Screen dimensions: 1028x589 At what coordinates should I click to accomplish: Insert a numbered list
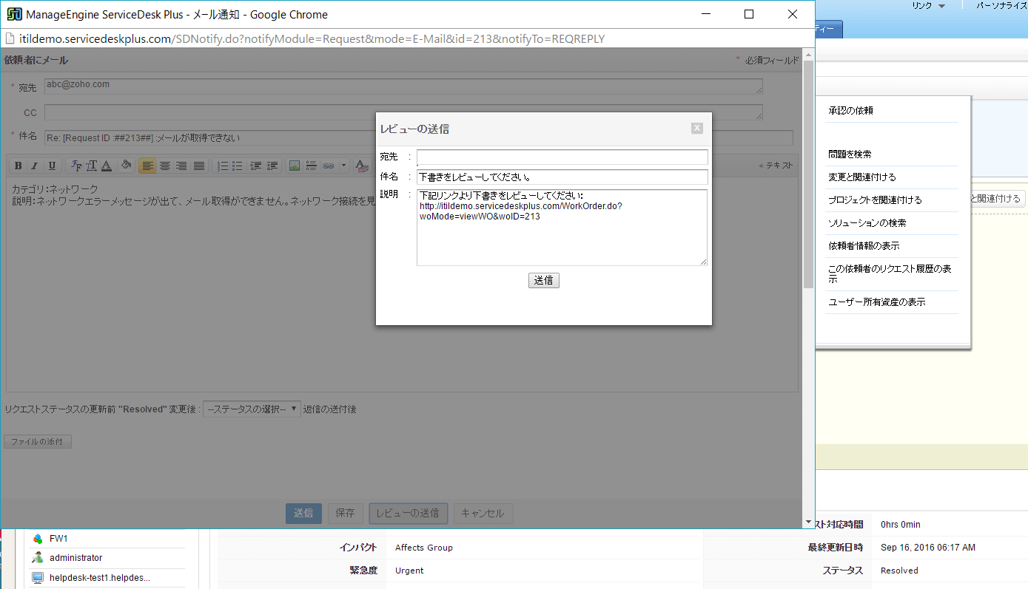[222, 166]
